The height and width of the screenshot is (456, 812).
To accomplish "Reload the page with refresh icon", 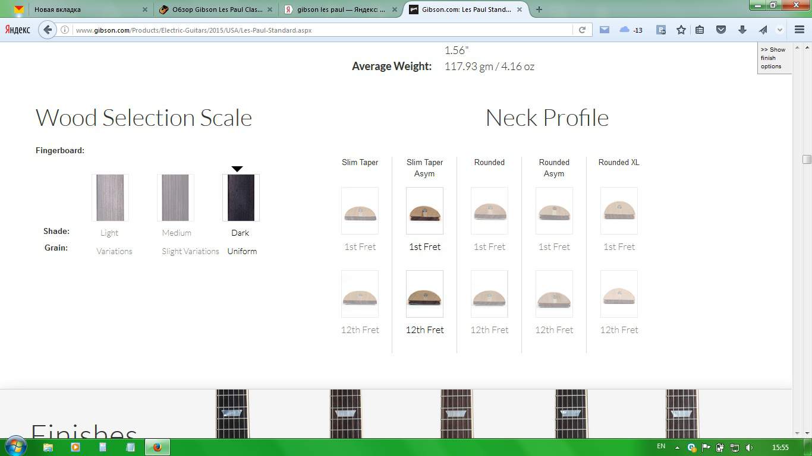I will pos(583,30).
